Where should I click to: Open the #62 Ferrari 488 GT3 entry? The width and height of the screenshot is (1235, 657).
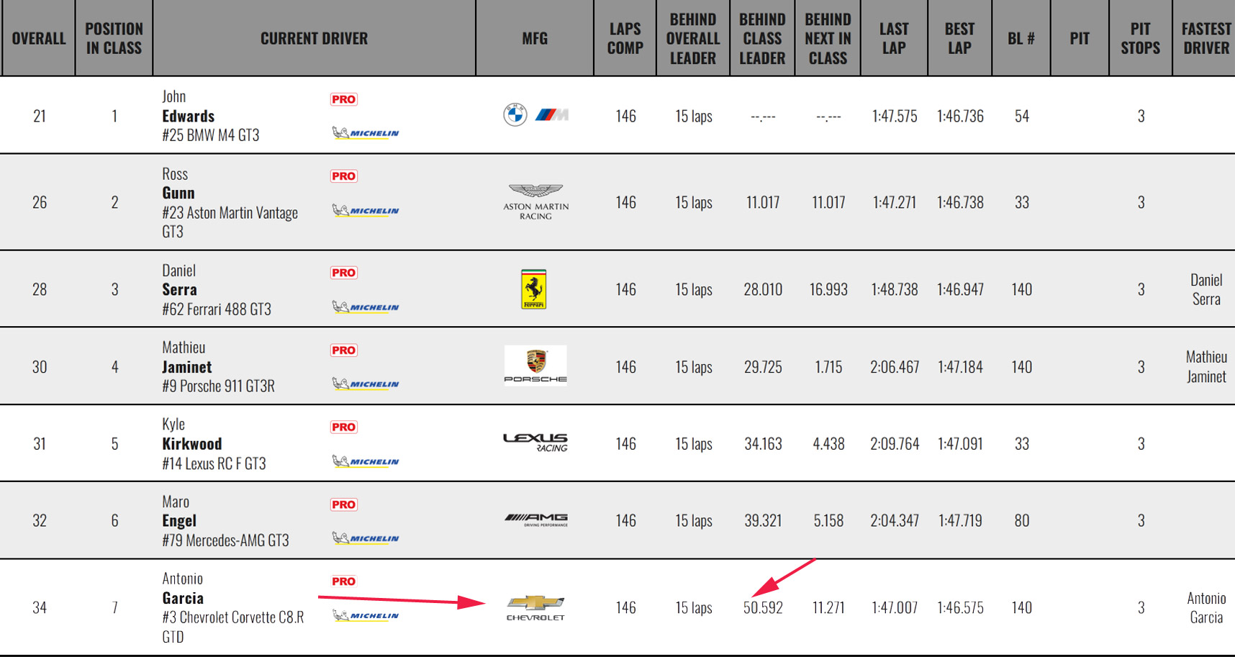(217, 309)
